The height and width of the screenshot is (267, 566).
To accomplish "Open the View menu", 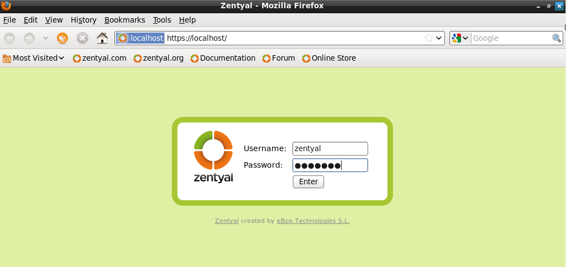I will click(x=54, y=20).
